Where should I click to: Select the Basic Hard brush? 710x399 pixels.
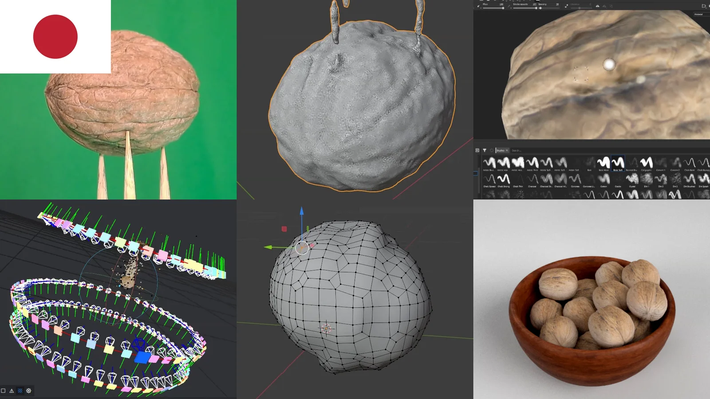603,163
